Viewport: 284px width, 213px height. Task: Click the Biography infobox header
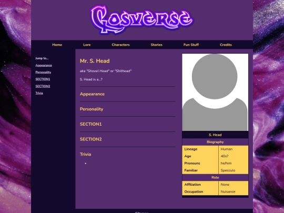pos(215,142)
